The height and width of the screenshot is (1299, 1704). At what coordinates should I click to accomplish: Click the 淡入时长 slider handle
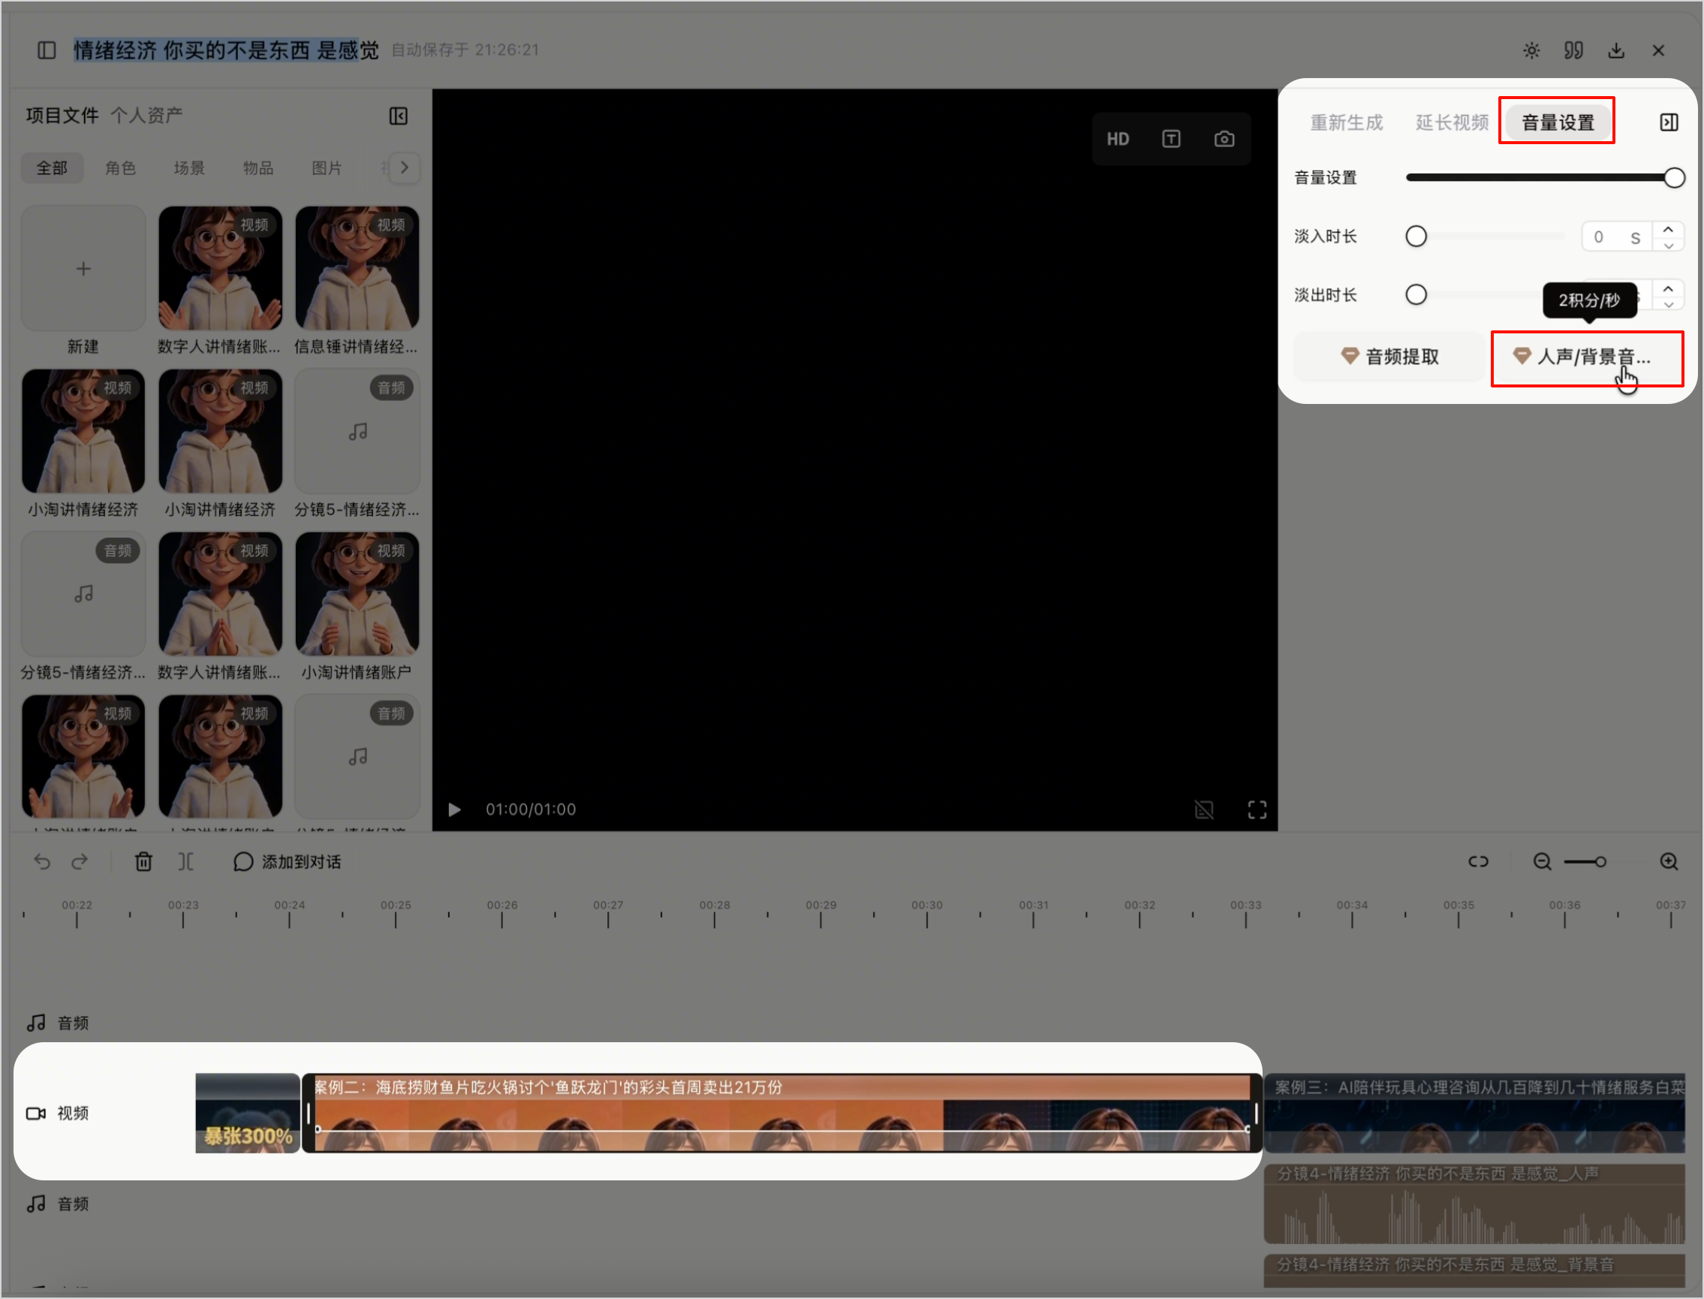coord(1416,237)
